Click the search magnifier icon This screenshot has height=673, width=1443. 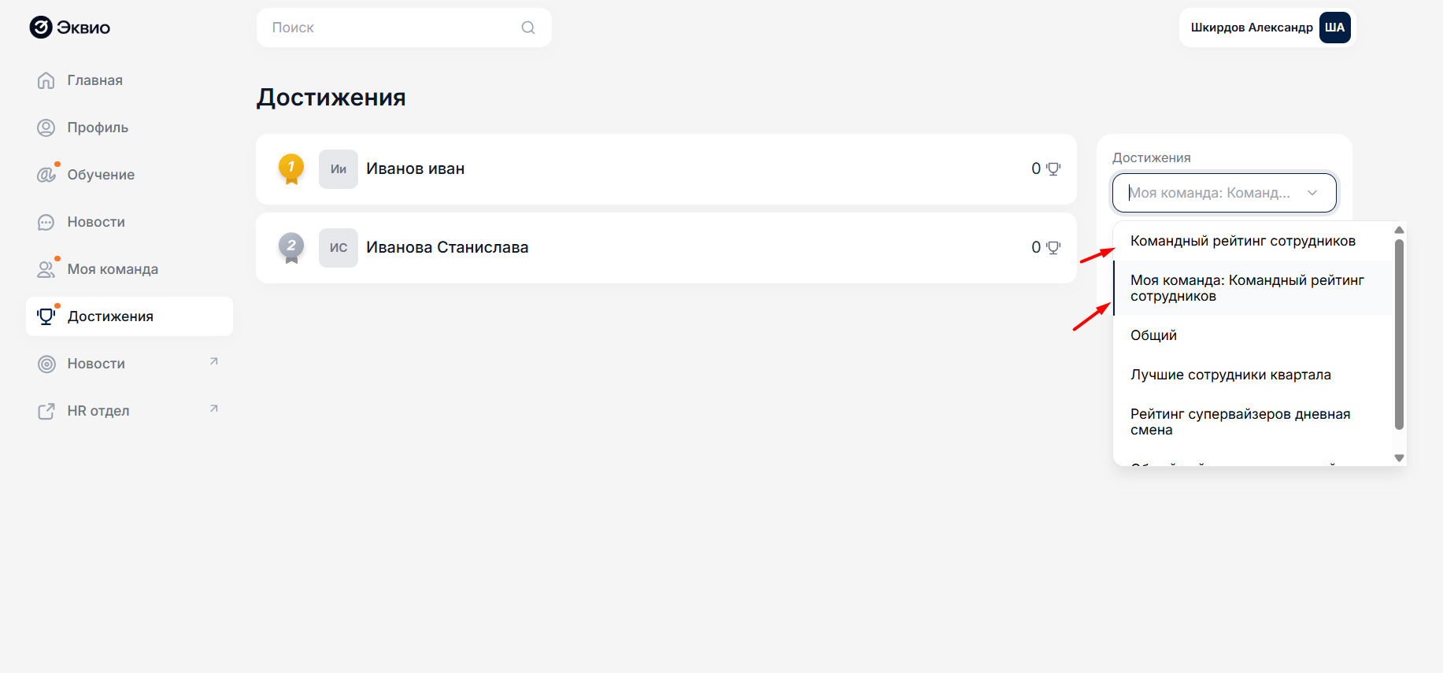528,28
